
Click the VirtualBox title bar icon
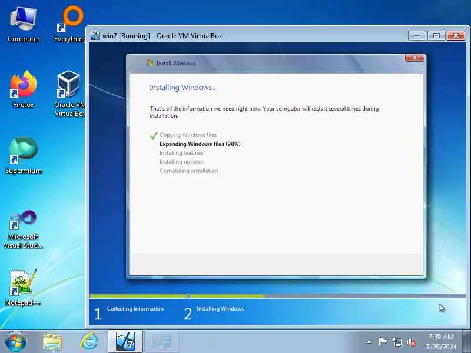coord(95,35)
